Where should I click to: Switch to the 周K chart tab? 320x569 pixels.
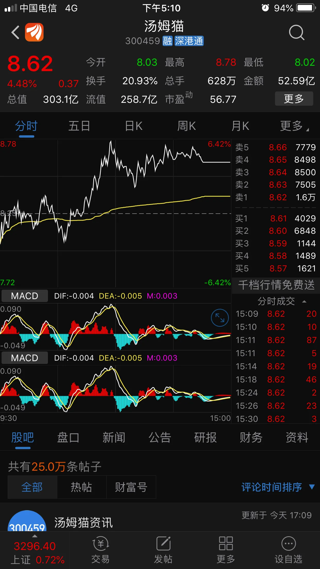[187, 126]
